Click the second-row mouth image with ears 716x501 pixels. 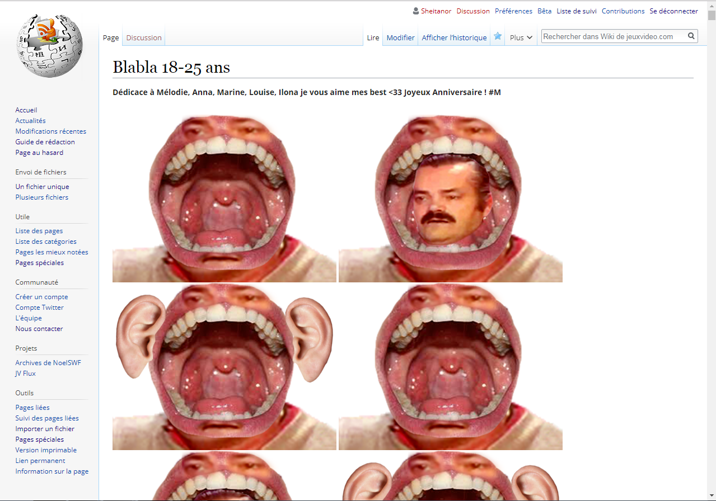(x=224, y=366)
